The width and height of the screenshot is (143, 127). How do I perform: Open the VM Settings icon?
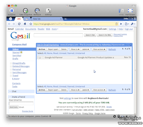click(x=48, y=11)
